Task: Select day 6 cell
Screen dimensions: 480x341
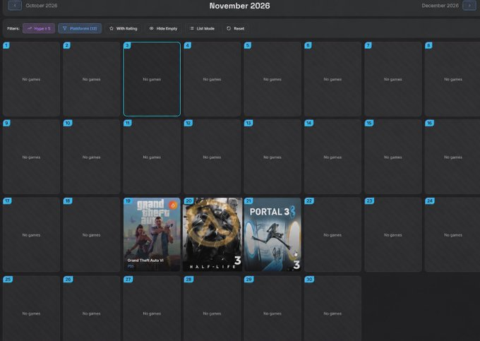Action: [x=332, y=79]
